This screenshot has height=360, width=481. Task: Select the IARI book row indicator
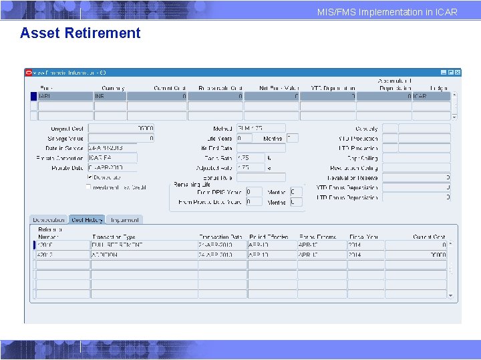click(34, 96)
